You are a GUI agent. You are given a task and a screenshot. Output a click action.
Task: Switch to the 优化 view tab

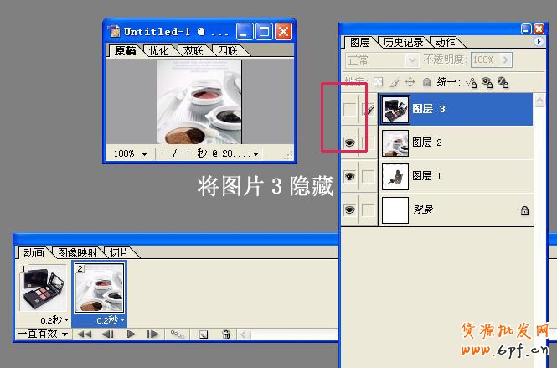(158, 51)
